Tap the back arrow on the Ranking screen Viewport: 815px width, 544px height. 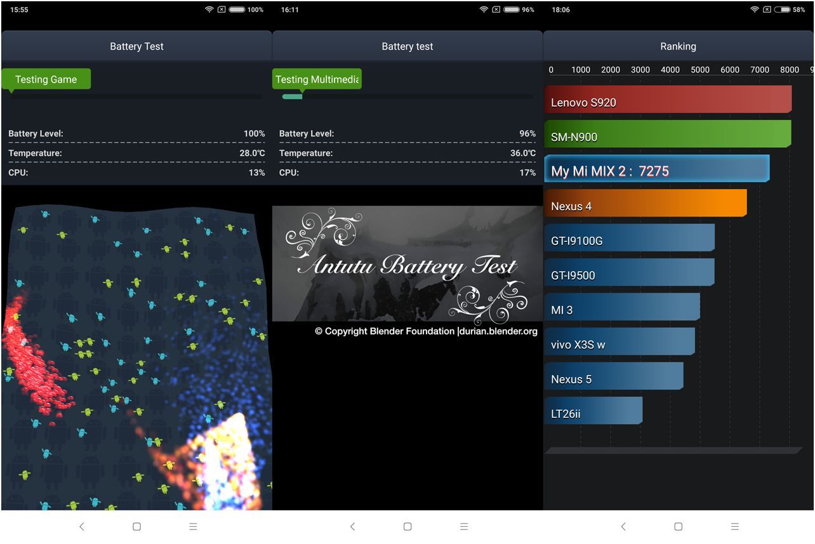coord(623,526)
